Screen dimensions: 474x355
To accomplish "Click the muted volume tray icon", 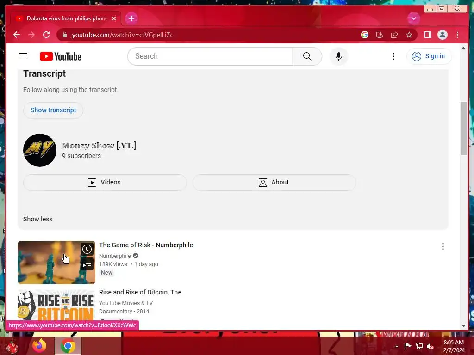I will click(430, 346).
